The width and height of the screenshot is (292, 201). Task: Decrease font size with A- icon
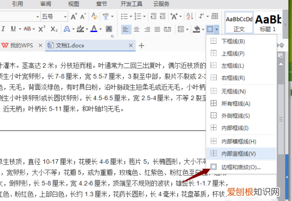pos(83,17)
